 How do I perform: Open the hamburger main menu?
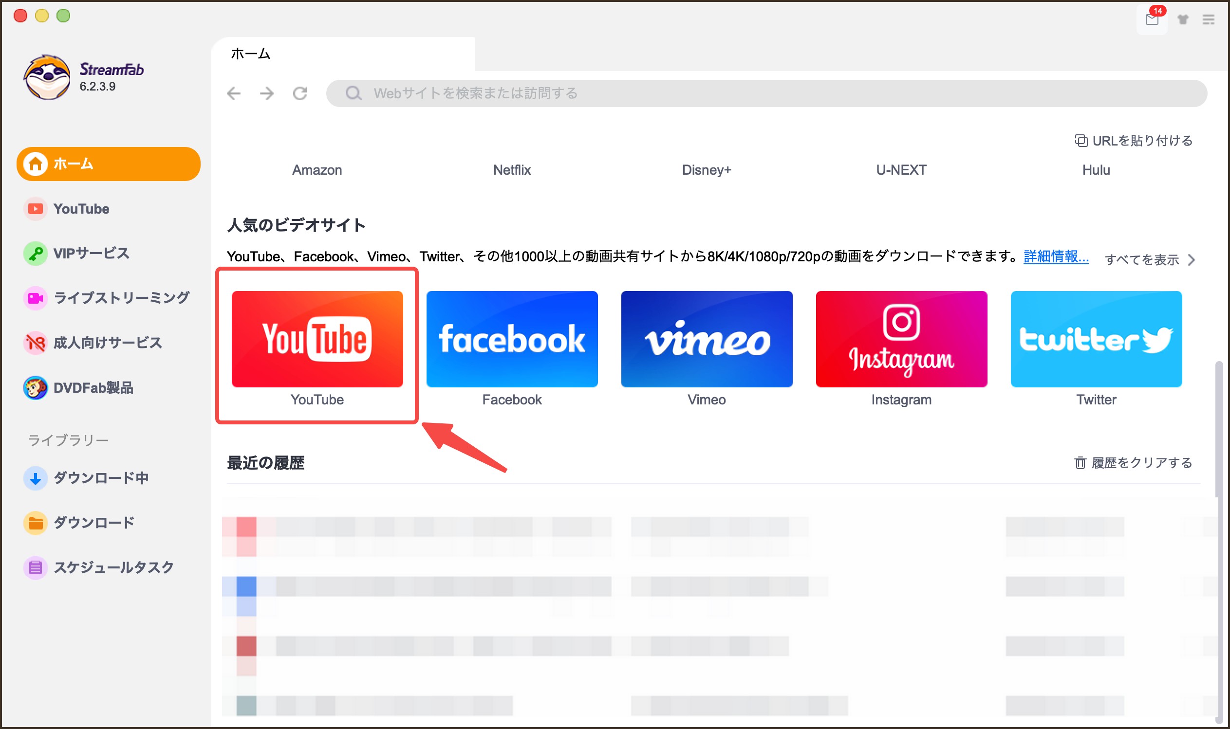1209,19
